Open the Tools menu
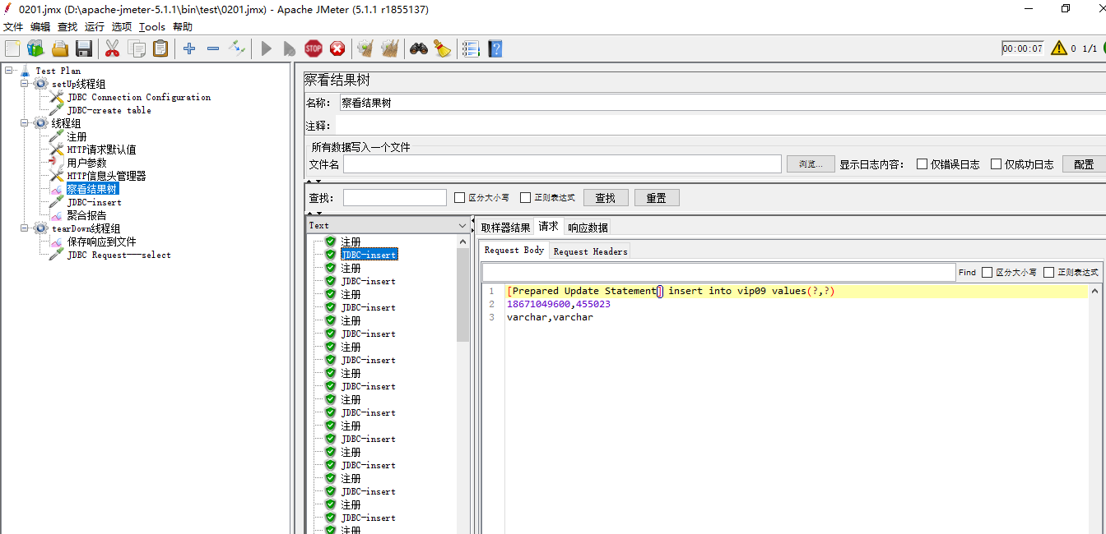Image resolution: width=1106 pixels, height=534 pixels. [151, 26]
